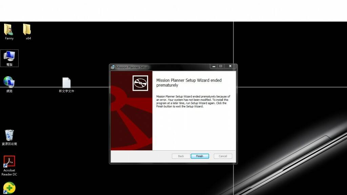Close the Mission Planner Setup dialog

[x=230, y=66]
